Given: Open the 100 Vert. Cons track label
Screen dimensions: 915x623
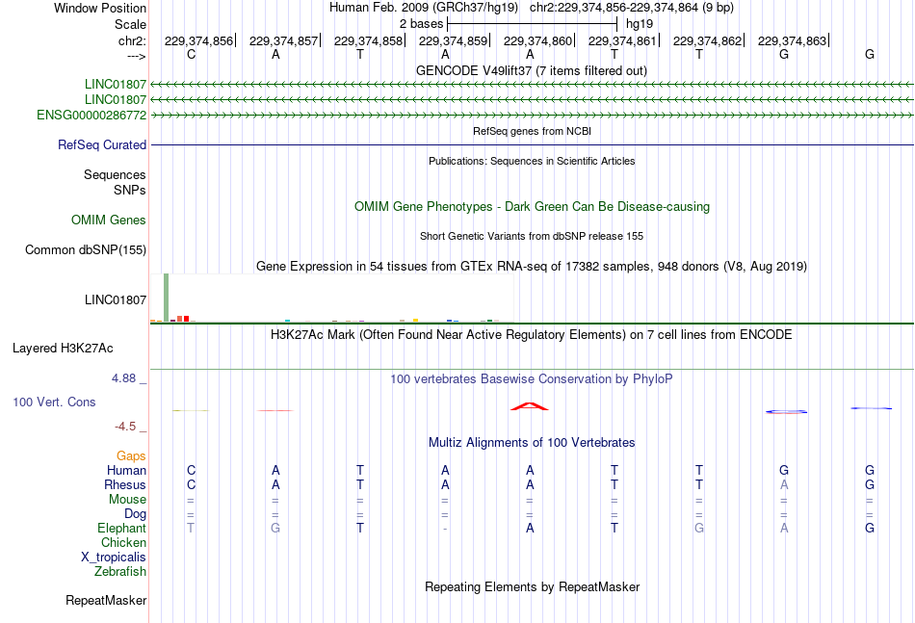Looking at the screenshot, I should point(54,402).
